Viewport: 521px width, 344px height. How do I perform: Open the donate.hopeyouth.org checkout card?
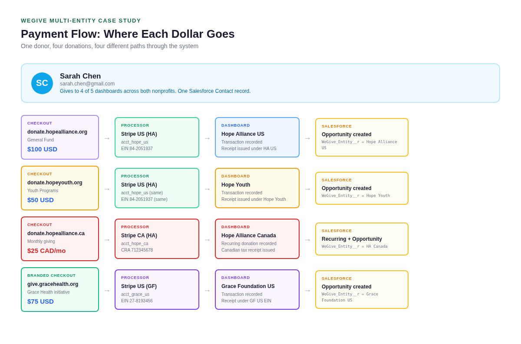pyautogui.click(x=60, y=188)
